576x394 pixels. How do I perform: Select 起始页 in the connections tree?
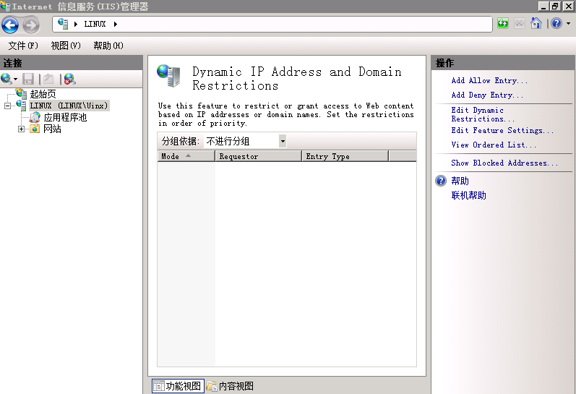[x=43, y=94]
